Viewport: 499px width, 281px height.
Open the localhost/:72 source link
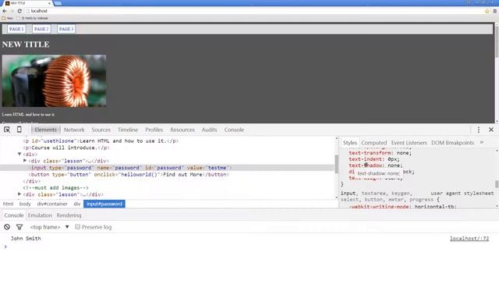click(469, 238)
